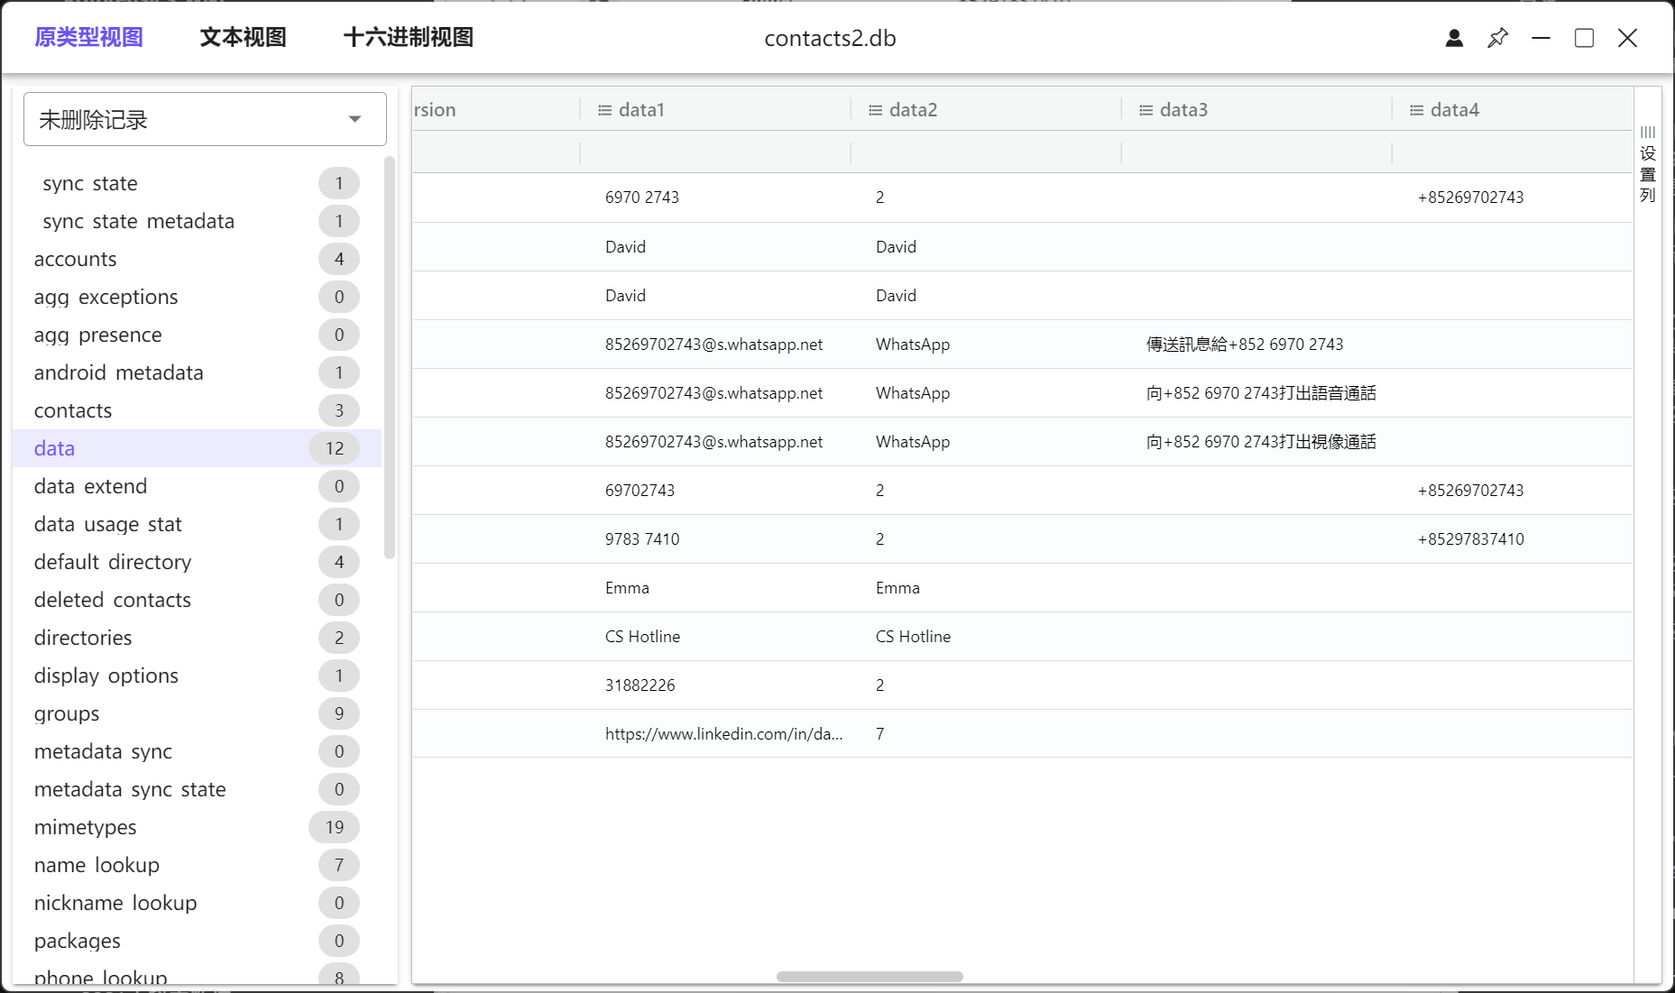Viewport: 1675px width, 993px height.
Task: Select the 原类型视图 tab
Action: tap(88, 37)
